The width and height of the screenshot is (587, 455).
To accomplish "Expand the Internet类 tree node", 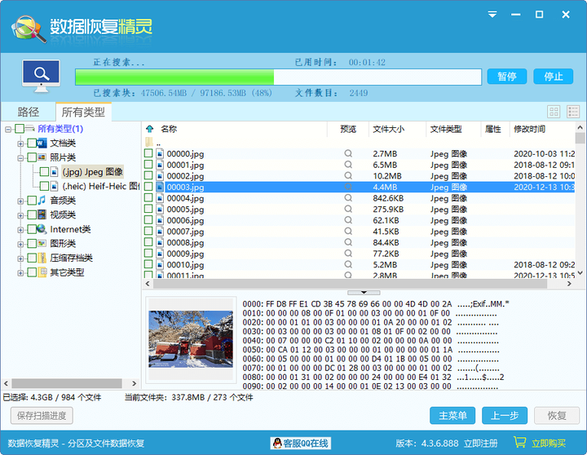I will pos(20,230).
